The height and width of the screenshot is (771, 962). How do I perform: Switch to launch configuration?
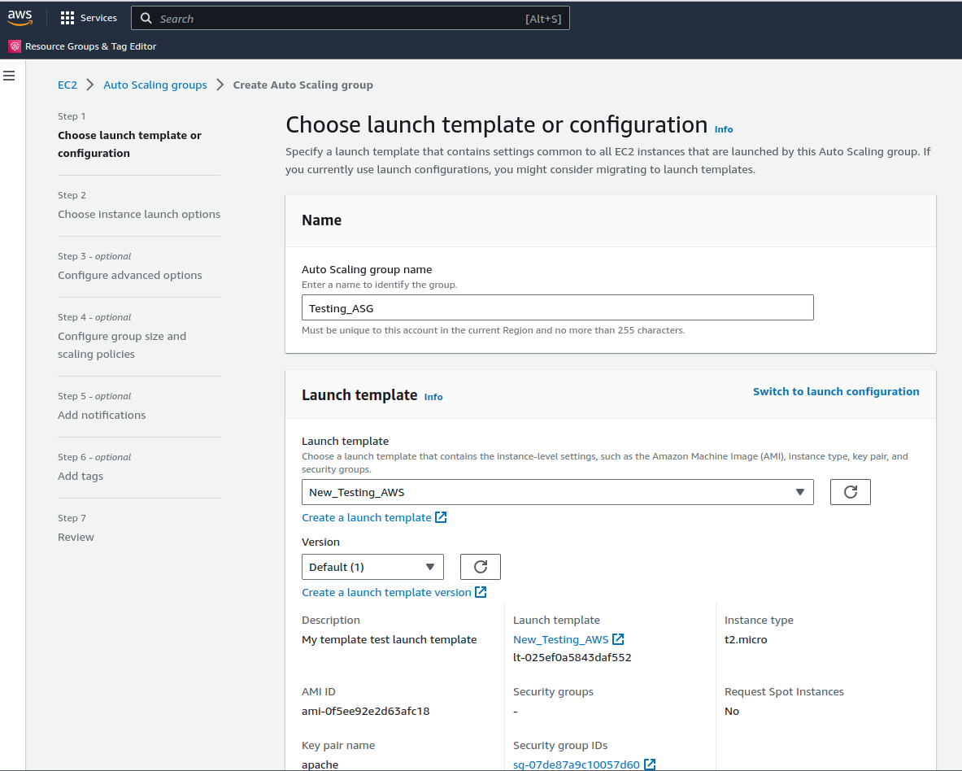(836, 391)
